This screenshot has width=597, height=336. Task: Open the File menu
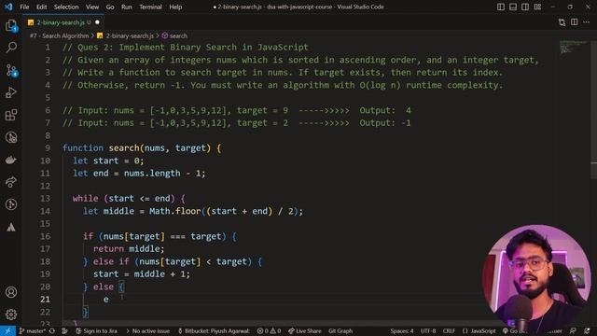(x=24, y=7)
